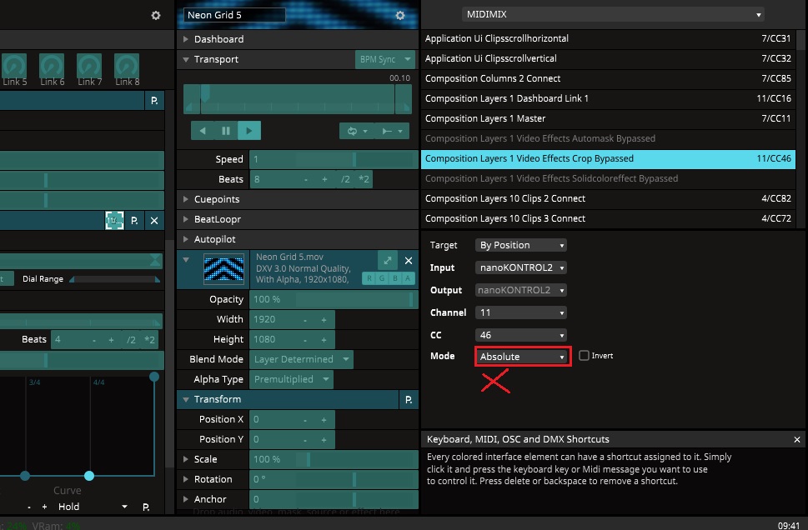Select Composition Layers 1 Dashboard Link 1 shortcut
Screen dimensions: 808x530
(x=608, y=98)
